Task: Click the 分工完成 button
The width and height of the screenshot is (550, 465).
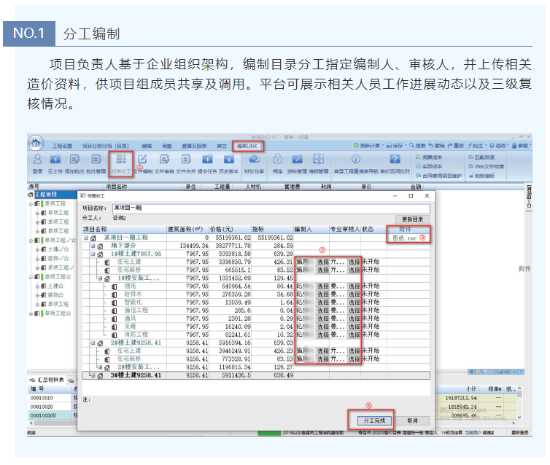Action: pos(374,420)
